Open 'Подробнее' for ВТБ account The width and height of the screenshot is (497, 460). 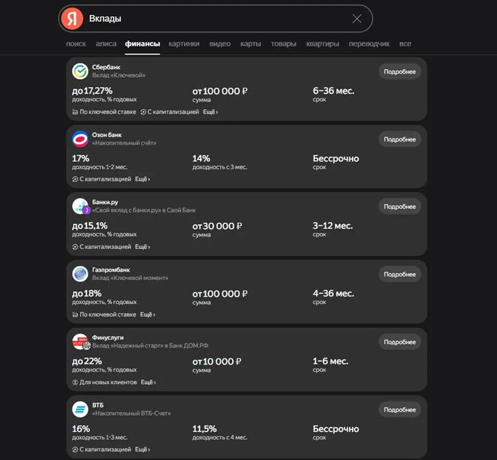tap(400, 410)
